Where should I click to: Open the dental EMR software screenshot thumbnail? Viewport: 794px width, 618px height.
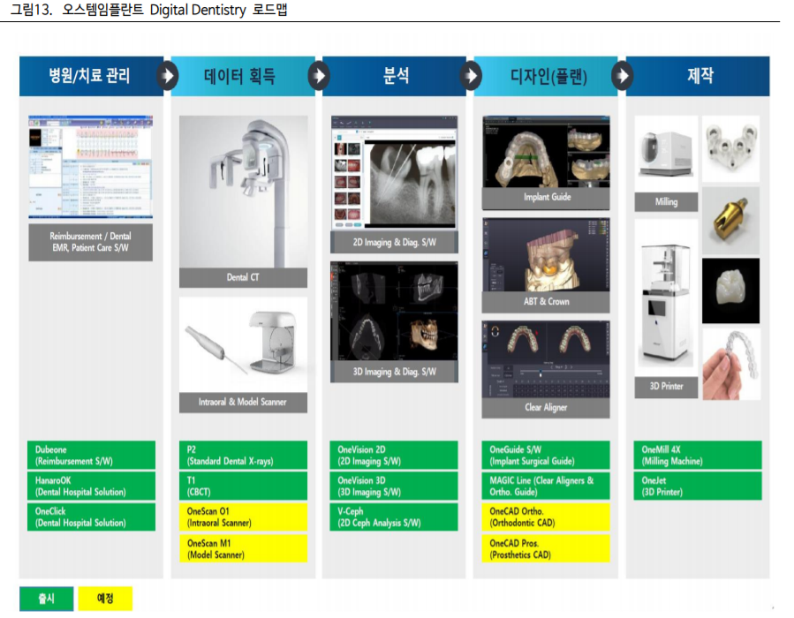tap(91, 167)
